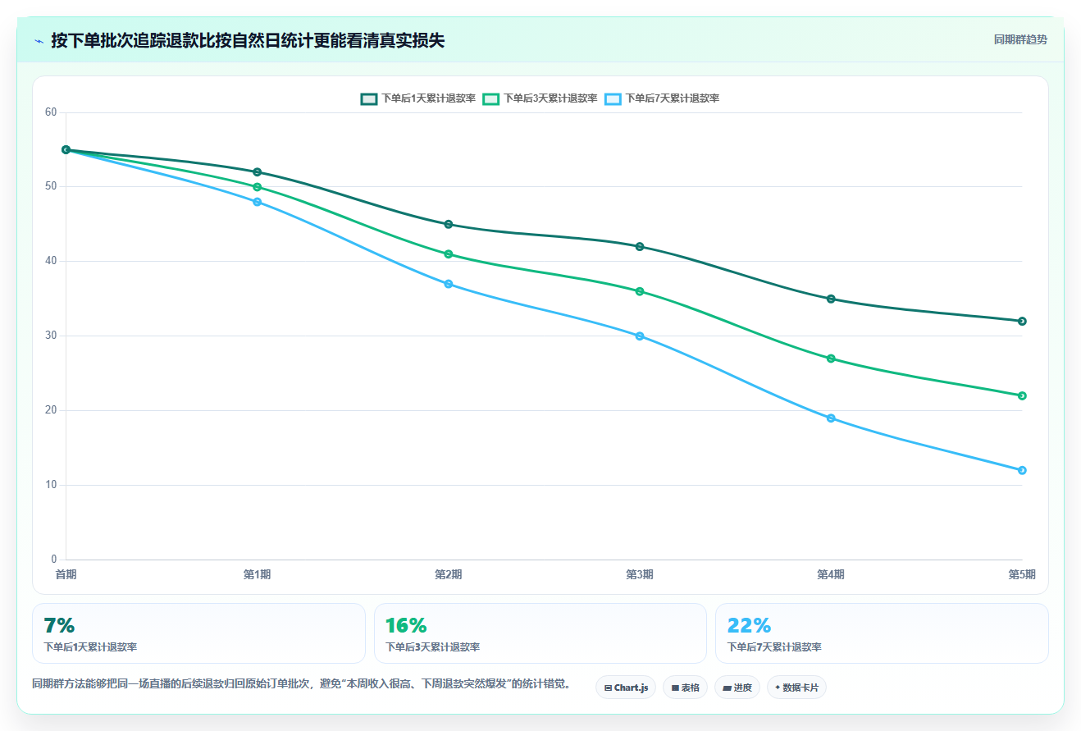Click the light green data point at 第2期

tap(449, 254)
